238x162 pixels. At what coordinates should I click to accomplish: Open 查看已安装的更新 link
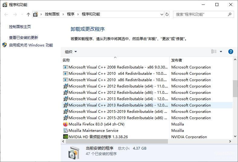point(24,38)
